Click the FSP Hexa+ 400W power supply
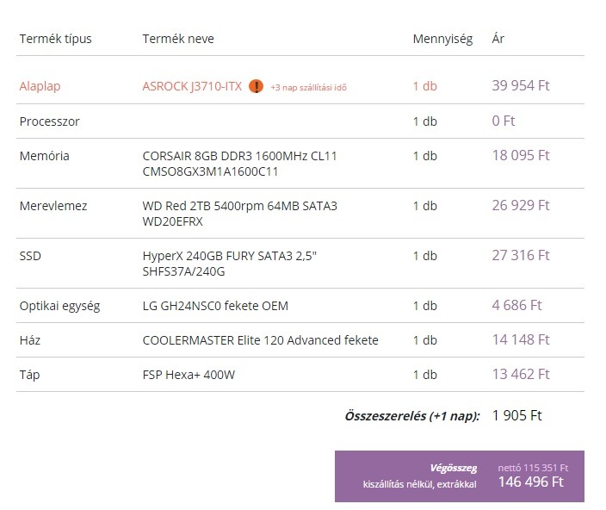Image resolution: width=606 pixels, height=510 pixels. click(189, 375)
